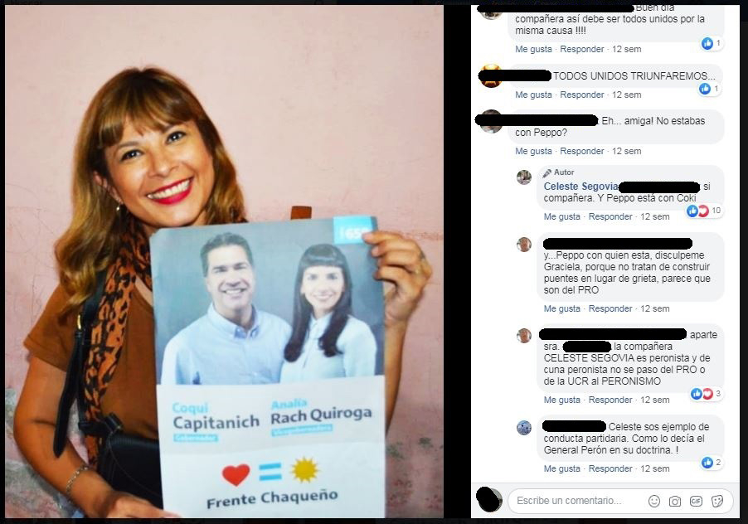This screenshot has width=748, height=524.
Task: Reply to the CELESTE SEGOVIA es peronista comment
Action: pos(610,400)
